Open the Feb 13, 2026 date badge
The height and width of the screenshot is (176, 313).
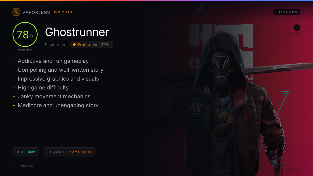(x=287, y=12)
